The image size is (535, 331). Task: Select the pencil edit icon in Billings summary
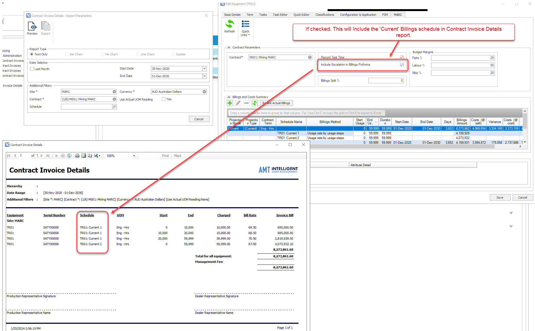click(x=238, y=103)
